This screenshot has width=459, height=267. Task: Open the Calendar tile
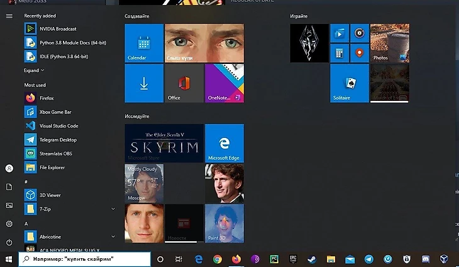(144, 43)
